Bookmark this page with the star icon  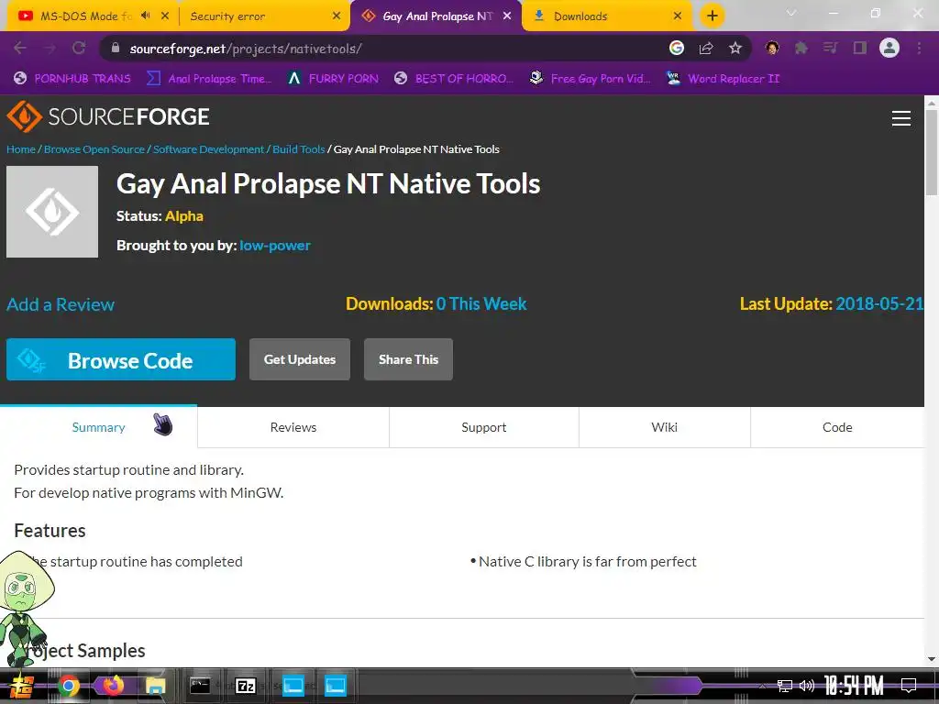(735, 48)
